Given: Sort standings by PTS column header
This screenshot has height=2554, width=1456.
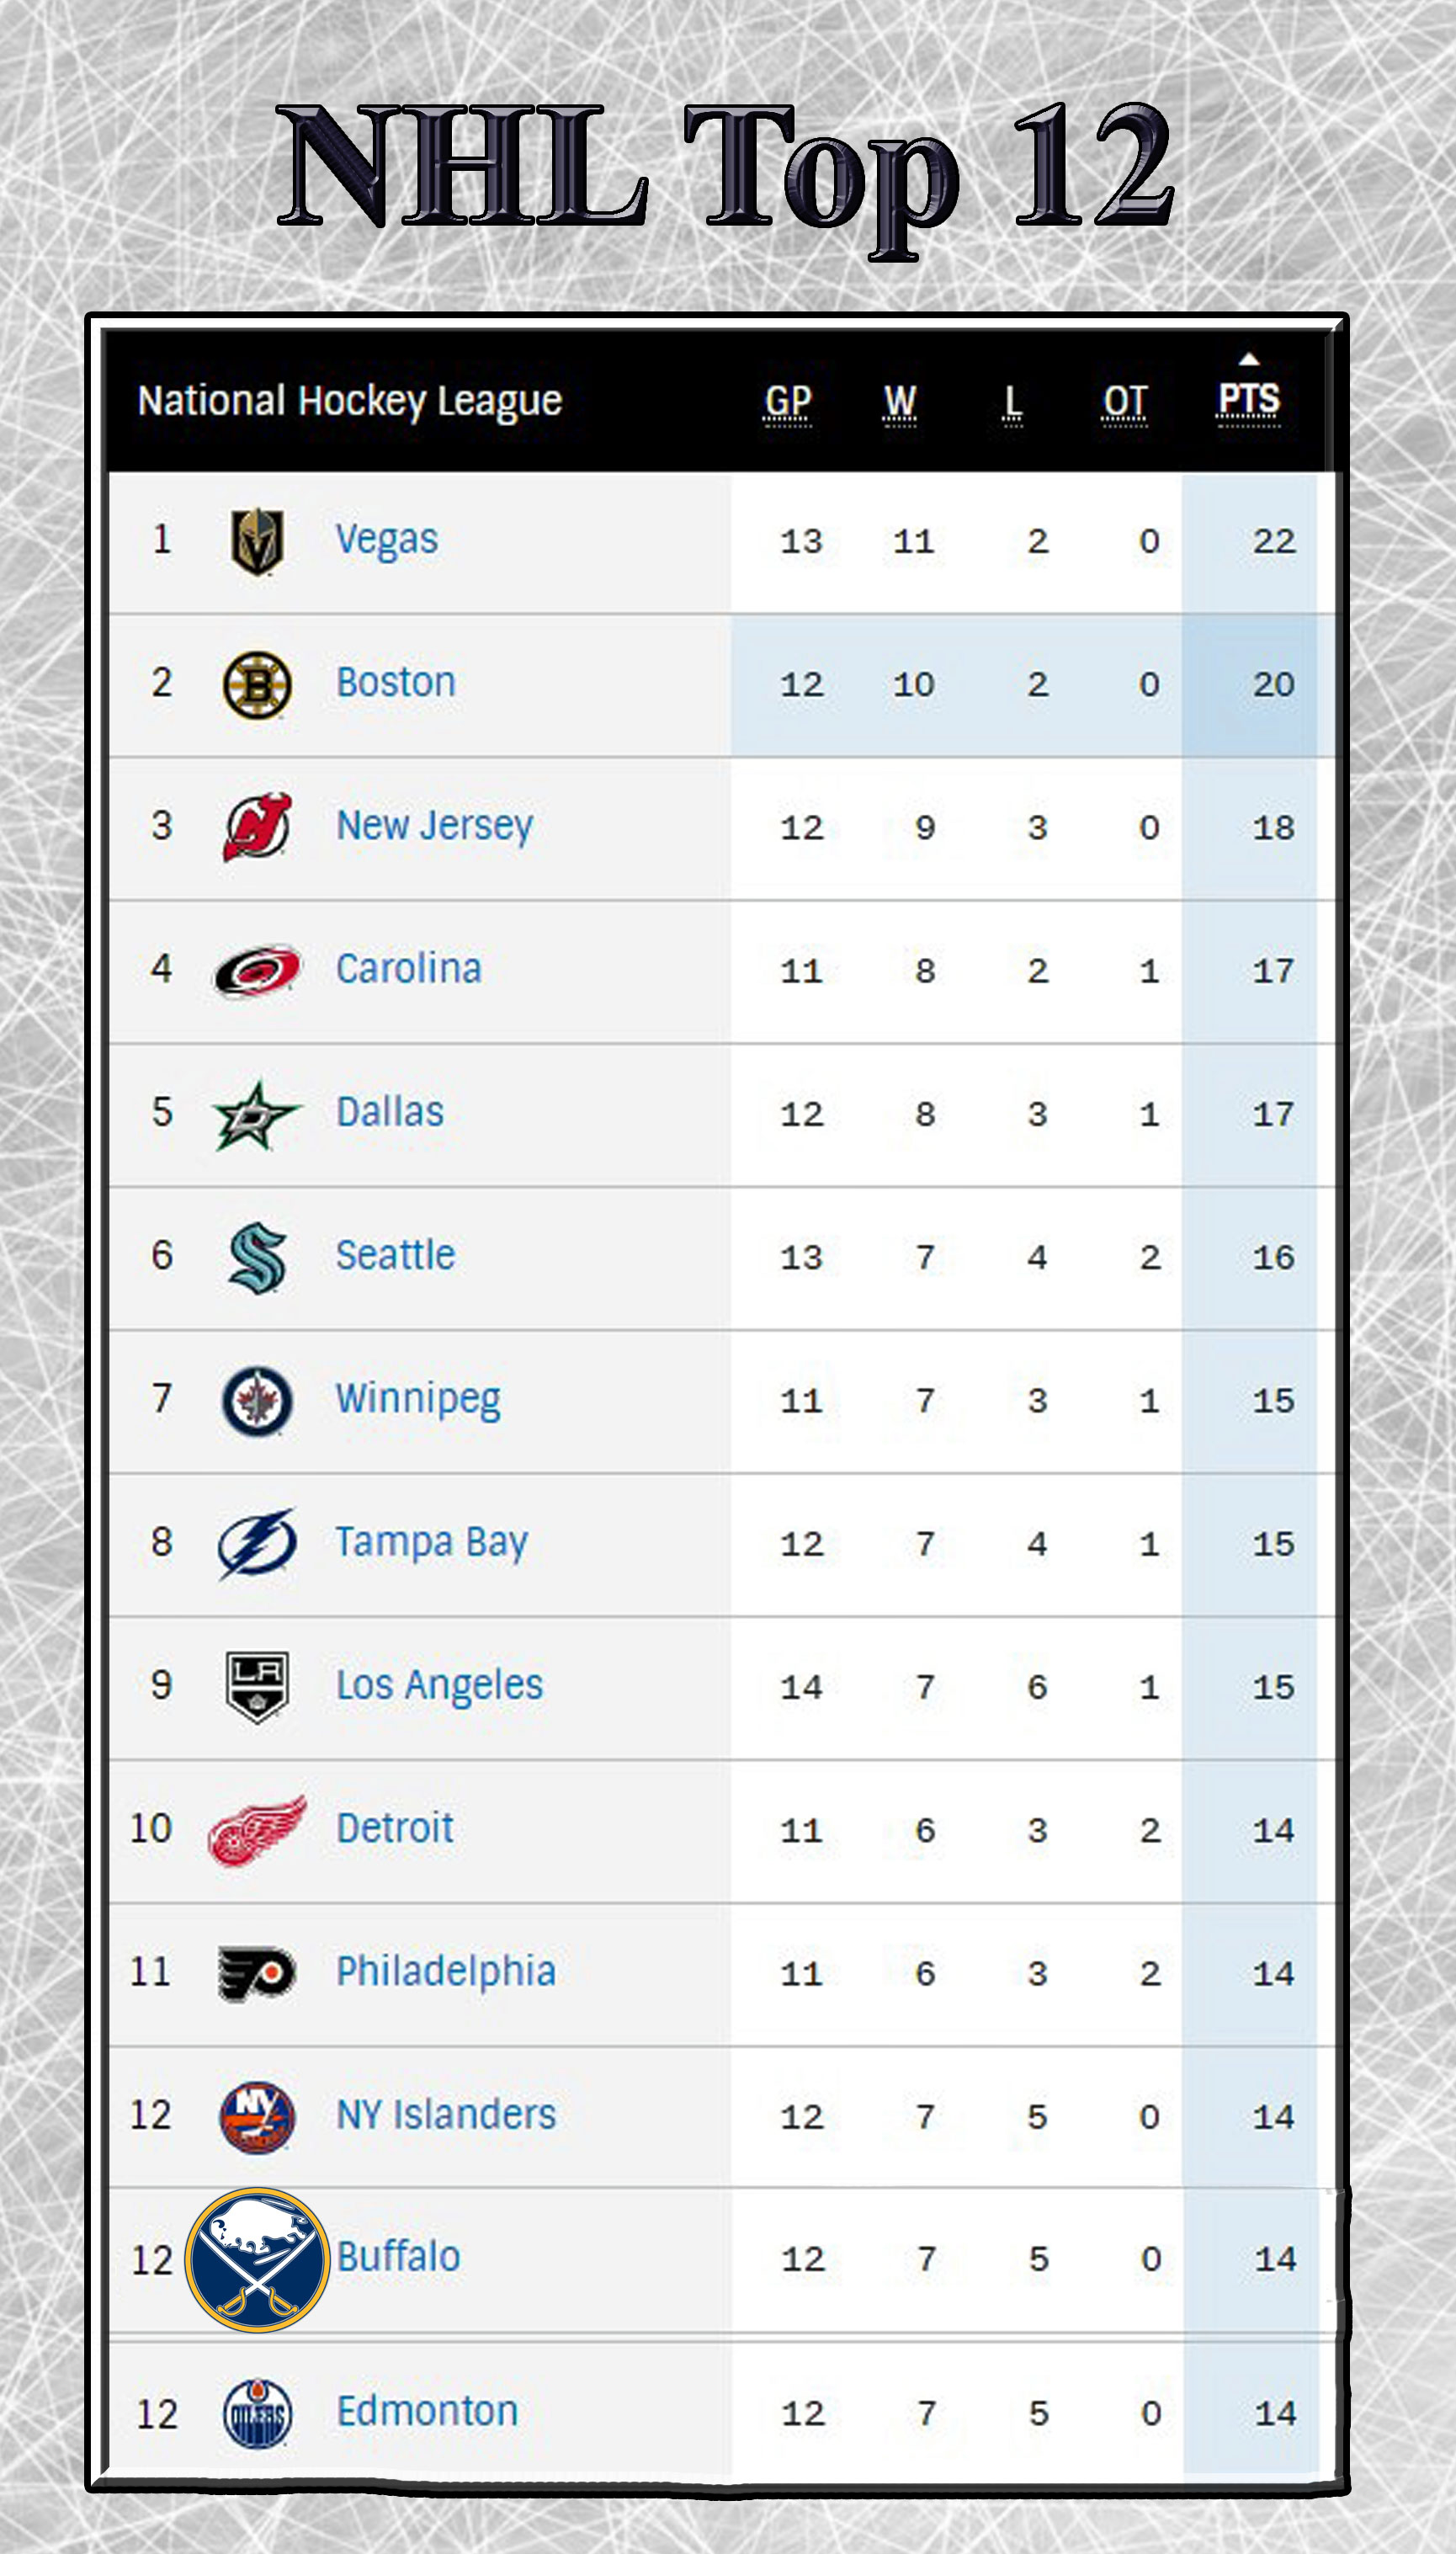Looking at the screenshot, I should coord(1248,400).
